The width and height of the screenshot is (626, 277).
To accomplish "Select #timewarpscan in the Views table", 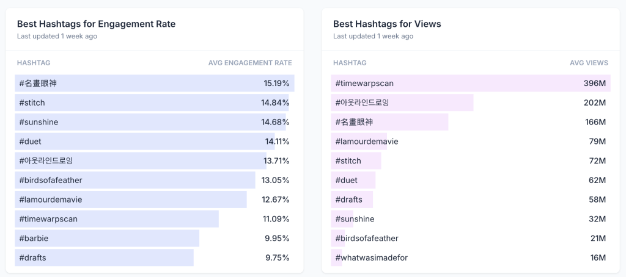I will (x=364, y=83).
